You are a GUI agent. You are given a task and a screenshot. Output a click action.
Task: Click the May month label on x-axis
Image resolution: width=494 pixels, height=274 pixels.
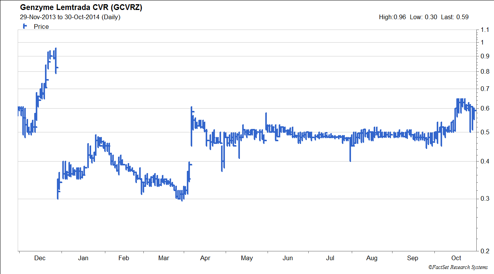[247, 258]
